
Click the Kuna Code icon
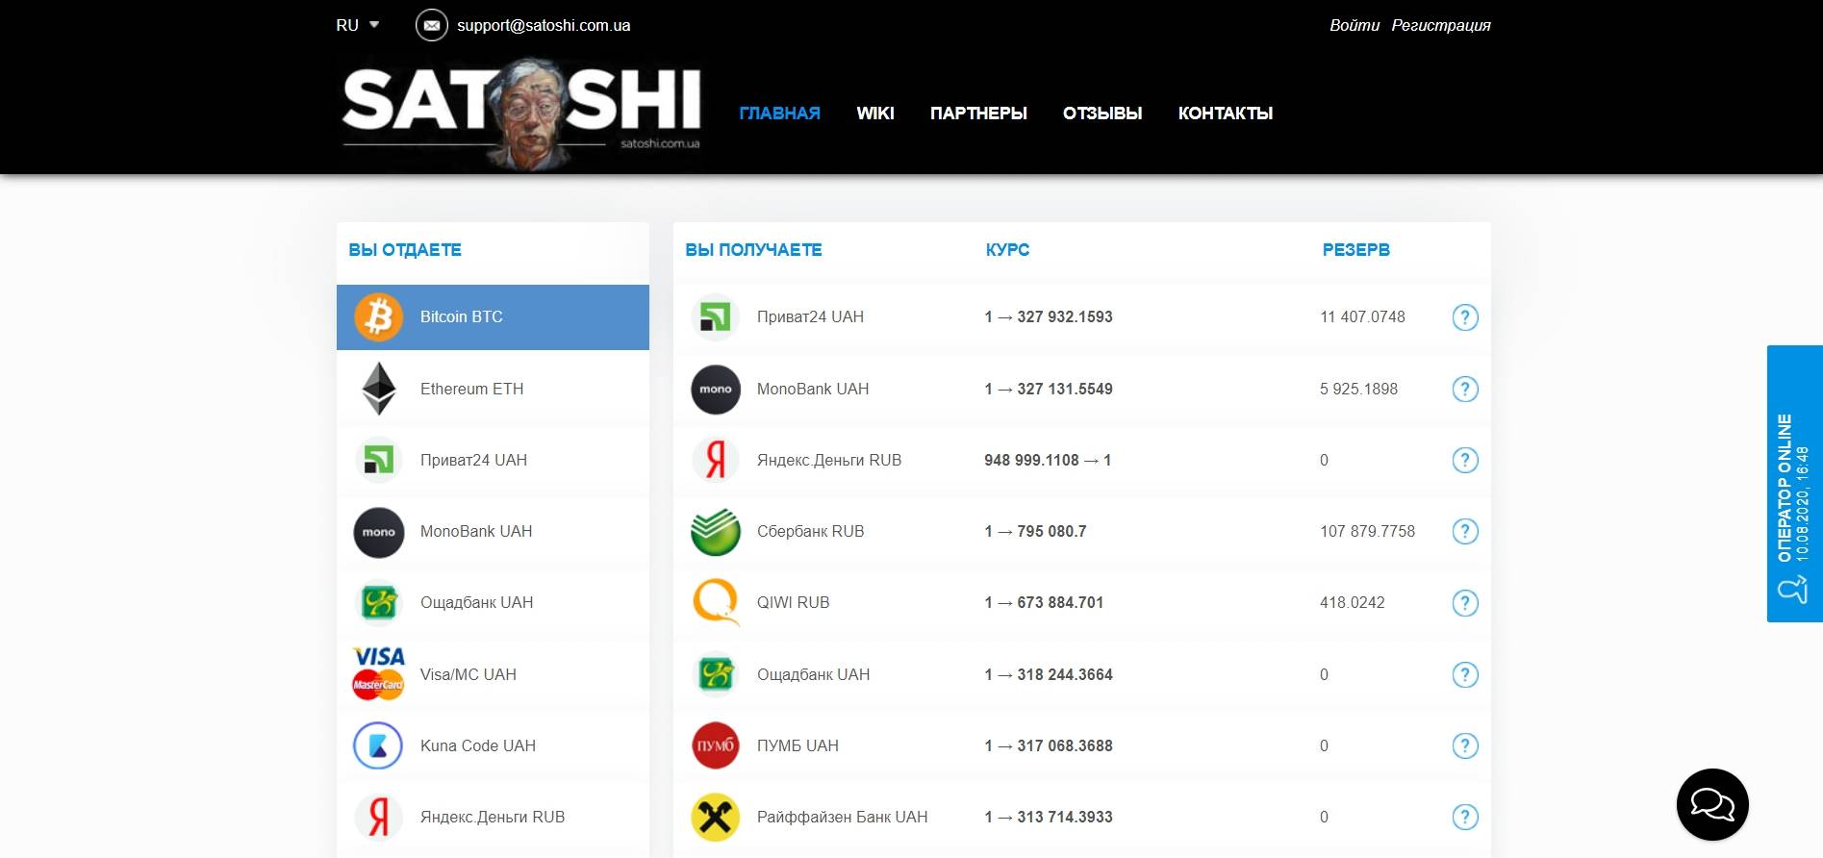[x=378, y=745]
